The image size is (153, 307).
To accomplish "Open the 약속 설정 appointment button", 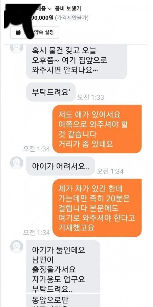I will [x=35, y=32].
